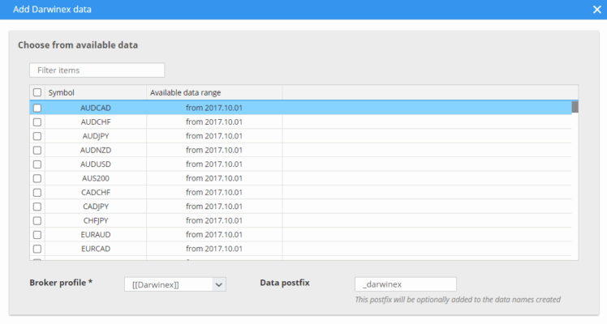The image size is (607, 324).
Task: Sort by the Symbol column header
Action: coord(96,92)
